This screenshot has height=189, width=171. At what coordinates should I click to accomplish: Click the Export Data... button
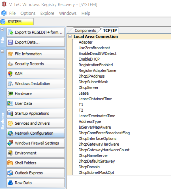pos(36,42)
